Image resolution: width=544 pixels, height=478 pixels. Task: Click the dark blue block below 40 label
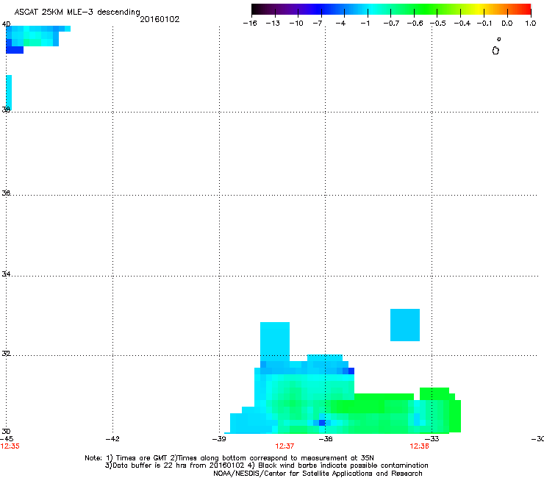pos(15,50)
